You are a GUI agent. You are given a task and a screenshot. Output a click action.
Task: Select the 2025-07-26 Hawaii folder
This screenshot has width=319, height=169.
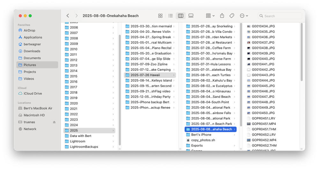pyautogui.click(x=150, y=75)
